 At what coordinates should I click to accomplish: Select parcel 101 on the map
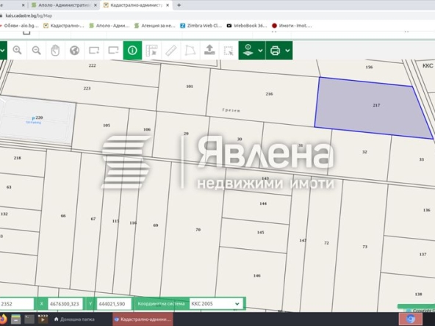184,89
